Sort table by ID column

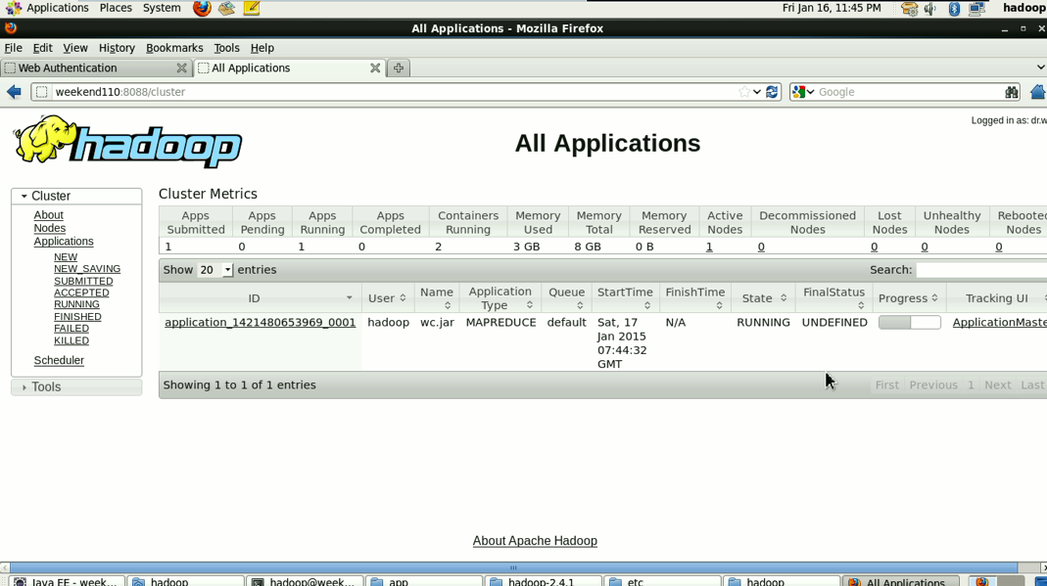(x=260, y=298)
